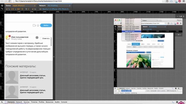Click the Имя пользователя name
The image size is (186, 104).
(x=20, y=37)
